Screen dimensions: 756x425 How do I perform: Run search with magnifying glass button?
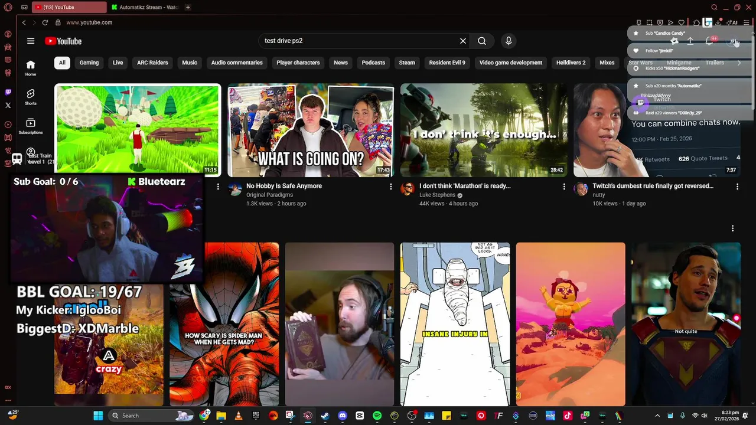[482, 41]
